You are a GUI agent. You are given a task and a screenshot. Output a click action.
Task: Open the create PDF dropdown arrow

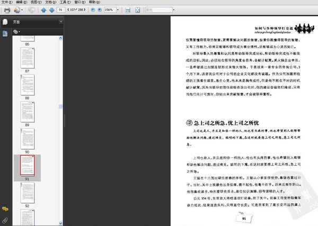pyautogui.click(x=22, y=10)
